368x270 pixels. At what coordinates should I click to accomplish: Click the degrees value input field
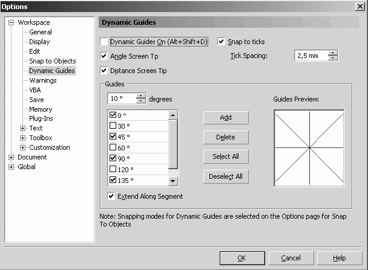click(122, 99)
